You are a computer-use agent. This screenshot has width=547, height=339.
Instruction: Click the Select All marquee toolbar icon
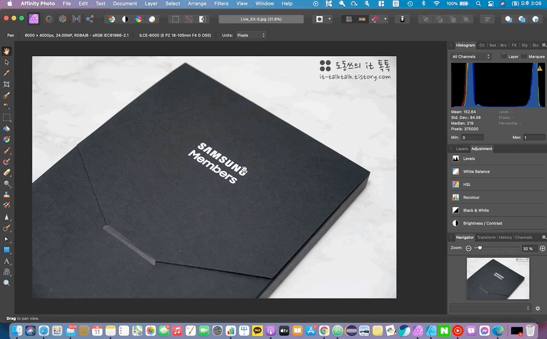point(176,19)
